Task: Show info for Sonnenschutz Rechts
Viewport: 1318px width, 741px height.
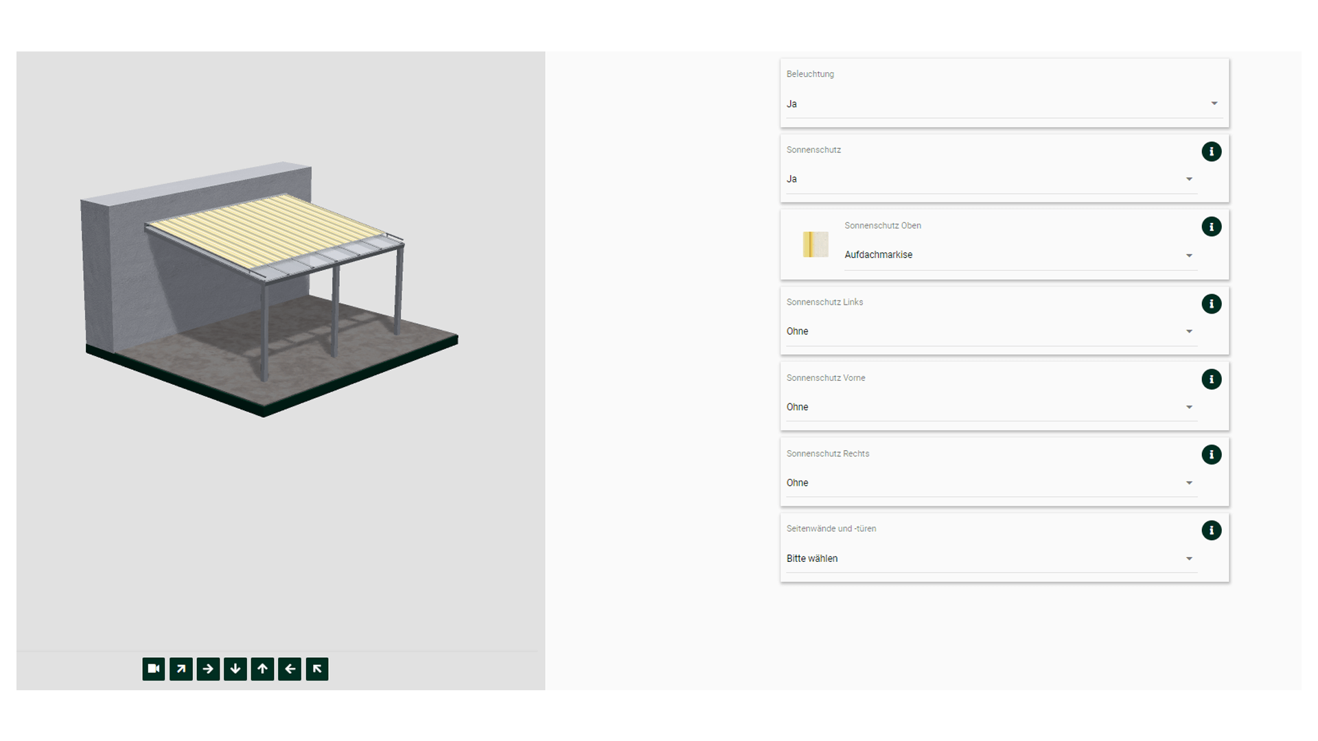Action: pos(1211,455)
